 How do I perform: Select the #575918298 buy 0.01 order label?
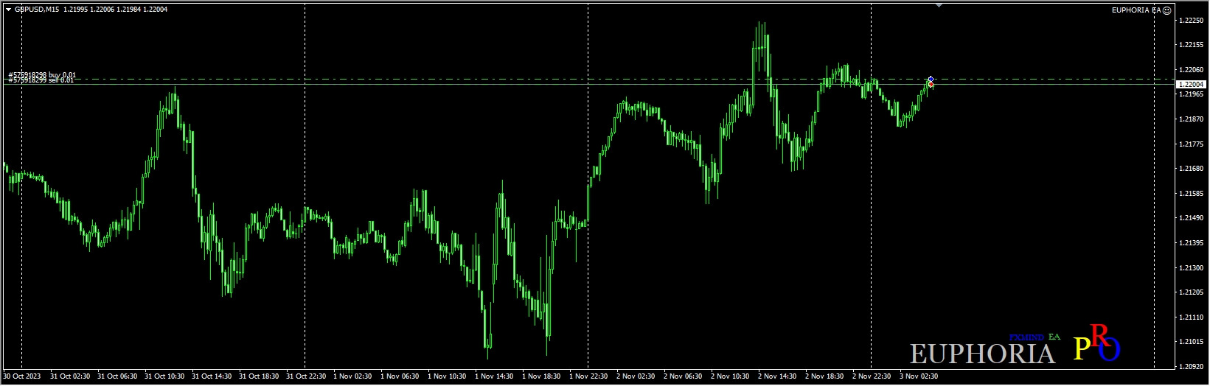[x=42, y=75]
